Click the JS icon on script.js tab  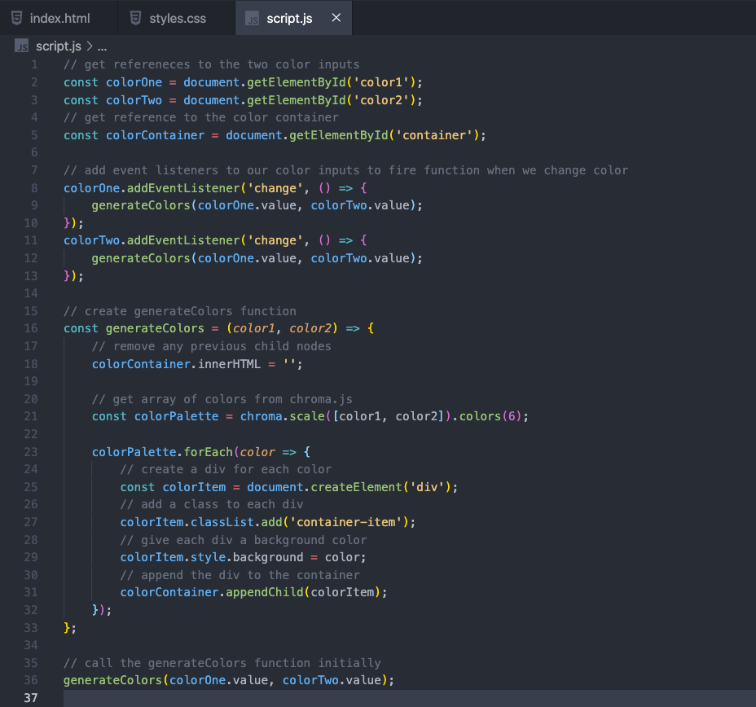(x=253, y=19)
